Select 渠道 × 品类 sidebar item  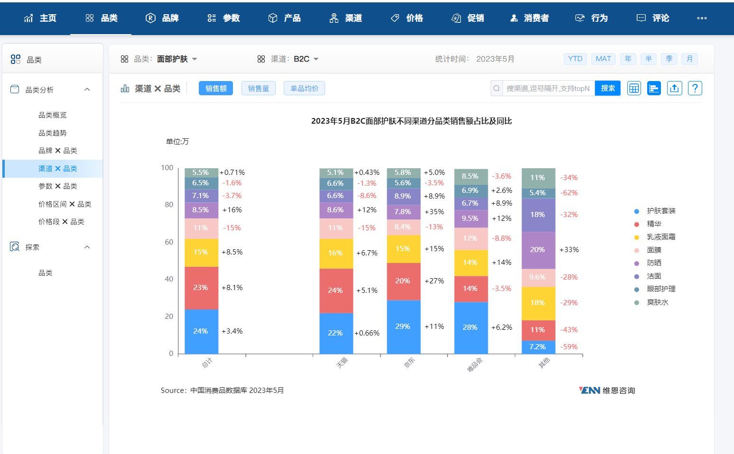(53, 169)
